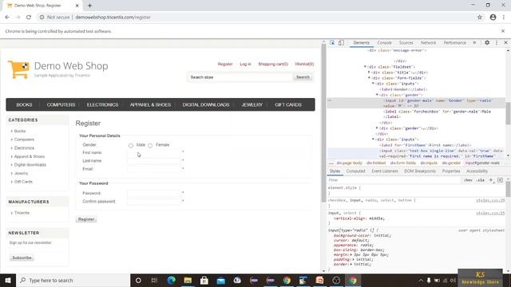Open File Explorer from taskbar
This screenshot has height=287, width=511.
(188, 280)
